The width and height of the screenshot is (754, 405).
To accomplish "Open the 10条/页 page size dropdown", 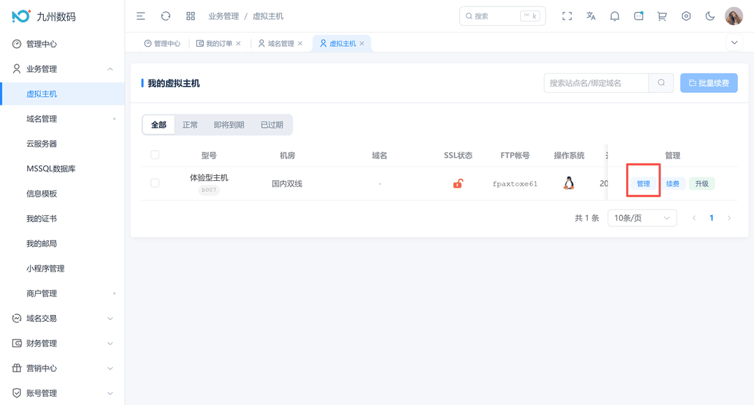I will tap(642, 218).
